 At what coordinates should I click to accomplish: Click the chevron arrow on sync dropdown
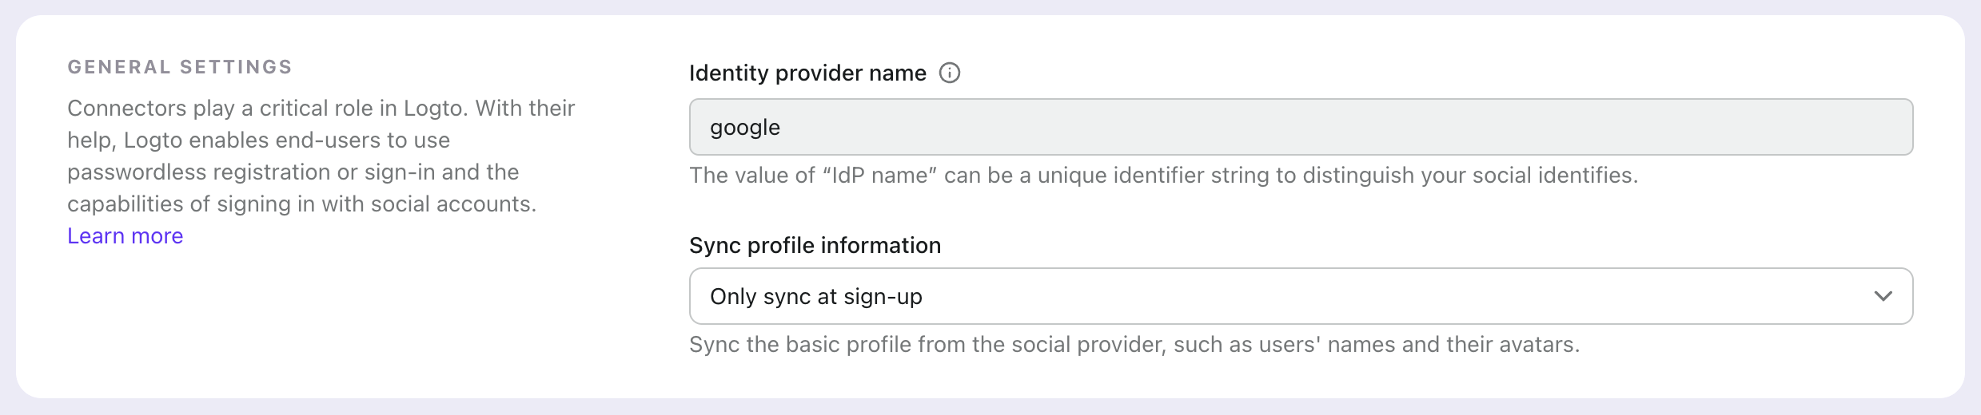click(1883, 296)
